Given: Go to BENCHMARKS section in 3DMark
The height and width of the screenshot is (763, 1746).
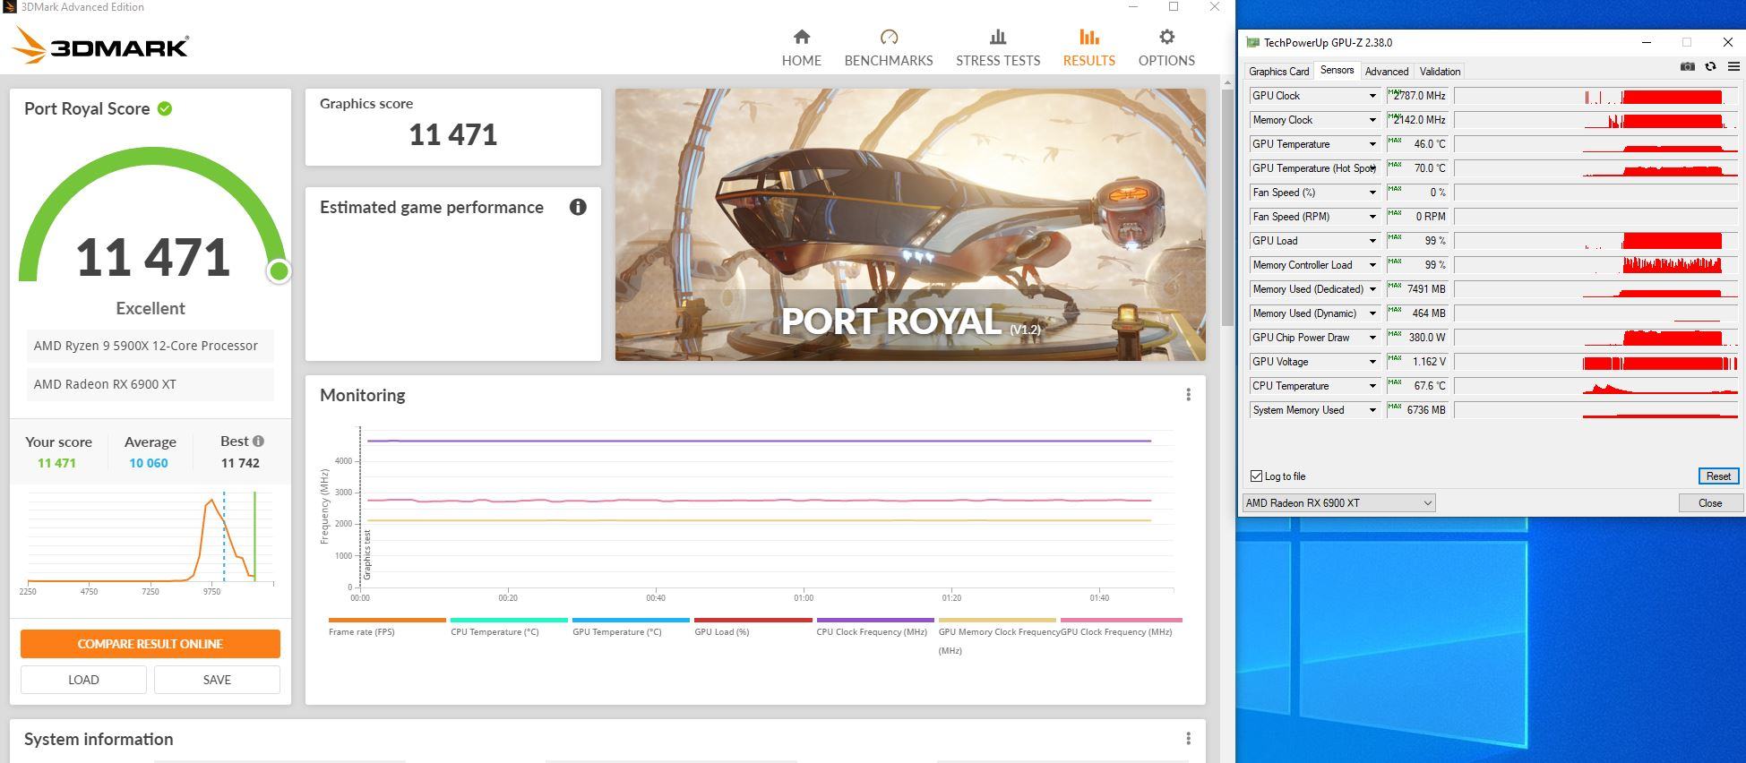Looking at the screenshot, I should tap(889, 48).
